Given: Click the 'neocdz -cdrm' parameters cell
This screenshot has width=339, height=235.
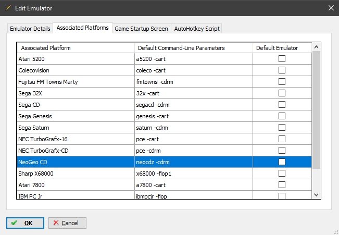Looking at the screenshot, I should point(194,162).
